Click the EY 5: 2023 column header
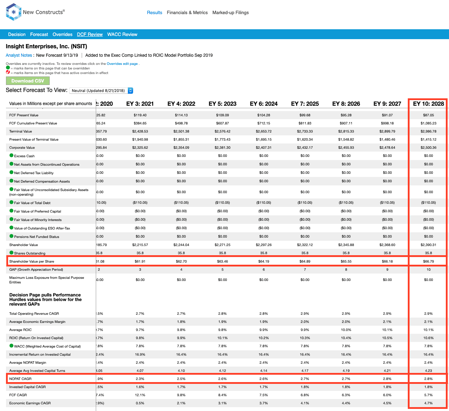Viewport: 449px width, 411px height. pos(223,104)
